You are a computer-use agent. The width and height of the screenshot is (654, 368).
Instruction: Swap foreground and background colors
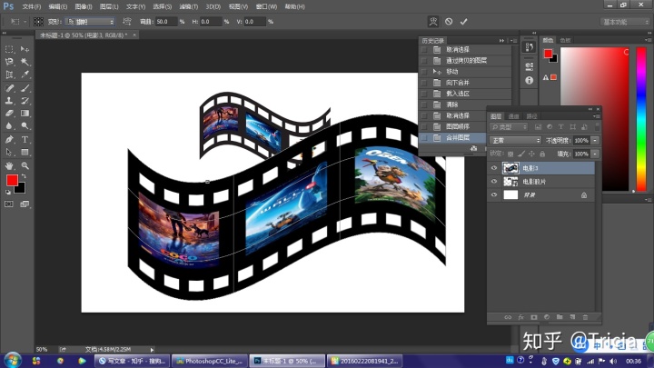point(24,176)
